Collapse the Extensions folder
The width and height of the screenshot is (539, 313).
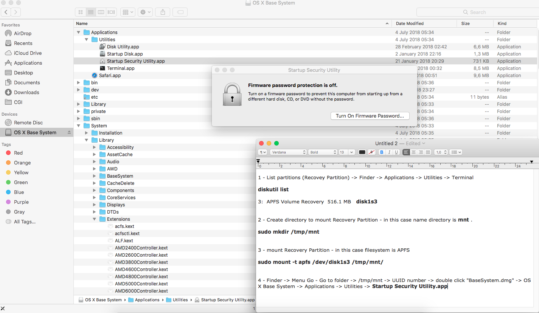coord(94,219)
